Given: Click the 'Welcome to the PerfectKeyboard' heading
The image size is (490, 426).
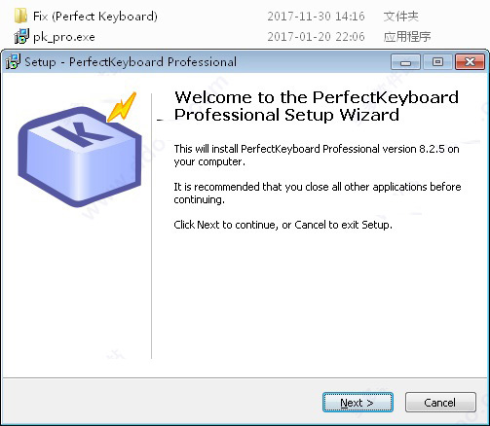Looking at the screenshot, I should 317,106.
